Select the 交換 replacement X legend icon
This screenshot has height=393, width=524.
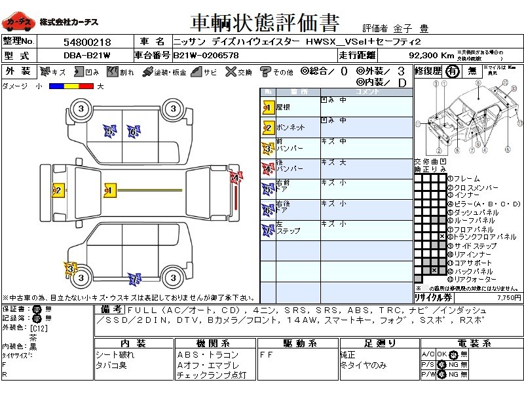[x=231, y=71]
